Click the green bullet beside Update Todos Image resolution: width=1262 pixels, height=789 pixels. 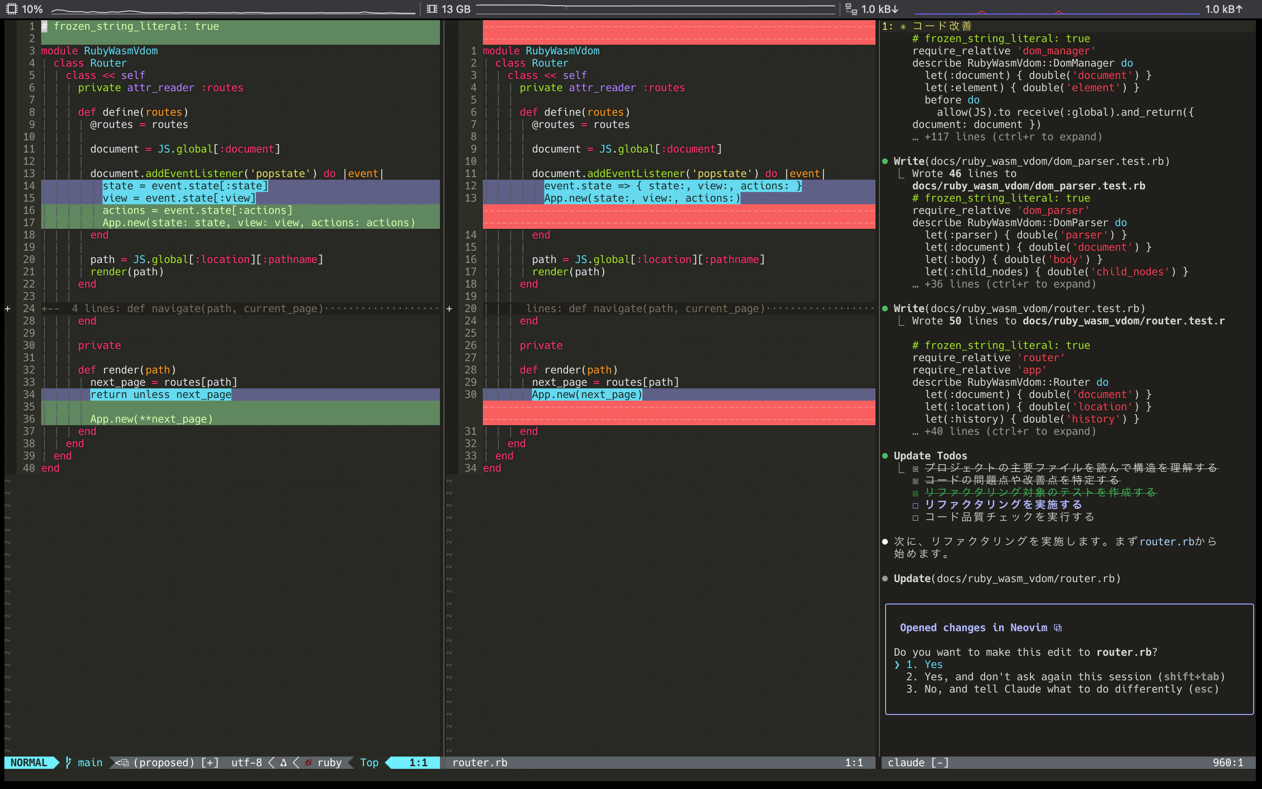coord(885,455)
